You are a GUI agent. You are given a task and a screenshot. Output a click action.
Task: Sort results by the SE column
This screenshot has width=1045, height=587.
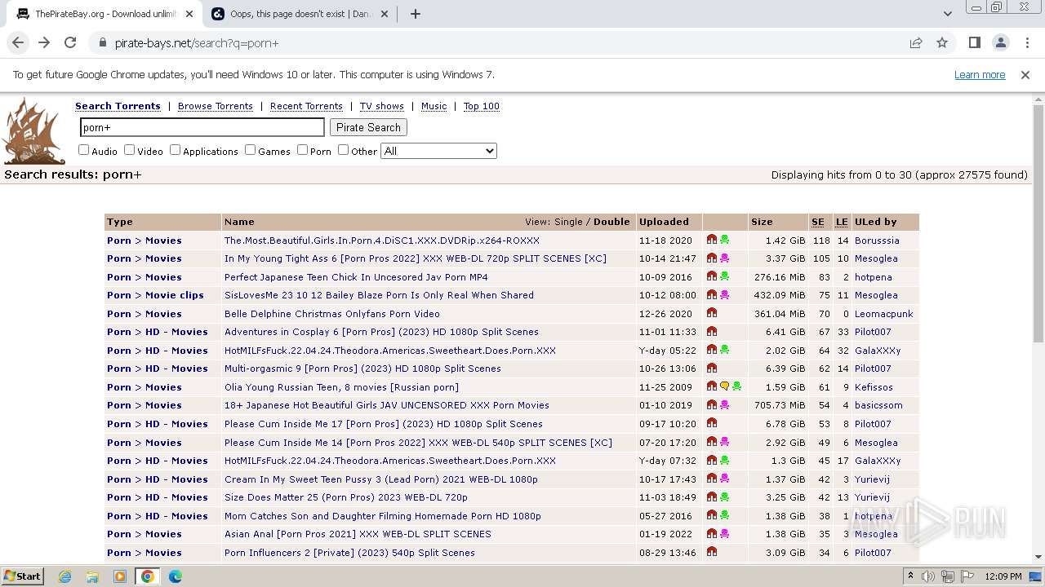pyautogui.click(x=817, y=222)
